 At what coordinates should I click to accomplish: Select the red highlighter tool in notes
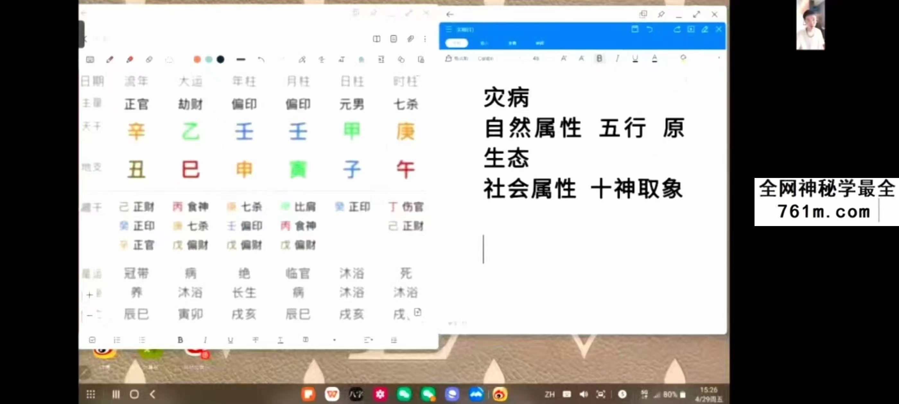pos(130,60)
